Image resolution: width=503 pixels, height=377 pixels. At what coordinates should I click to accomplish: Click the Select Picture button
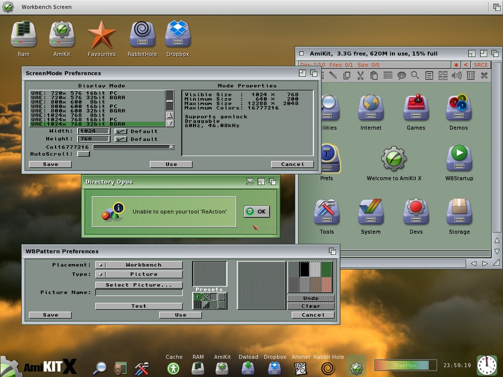(x=139, y=285)
